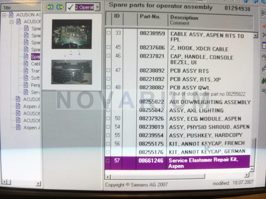Click tree panel horizontal scroll right arrow

38,183
